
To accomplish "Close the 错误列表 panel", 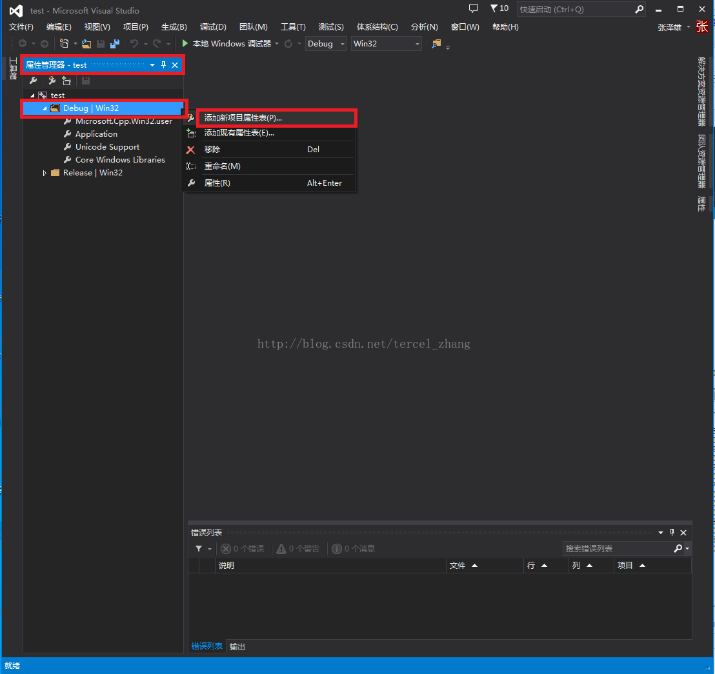I will point(683,532).
